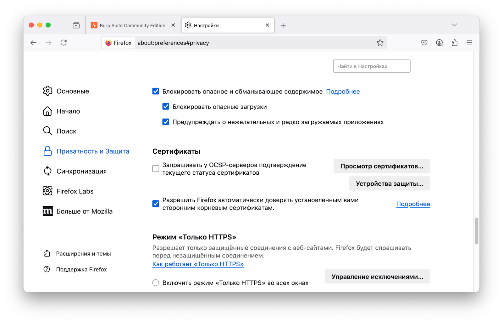Uncheck Предупреждать о нежелательных приложениях checkbox
Screen dimensions: 503x323
(166, 122)
